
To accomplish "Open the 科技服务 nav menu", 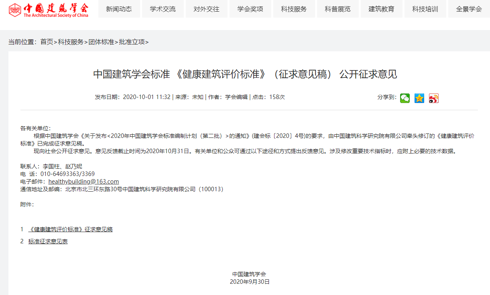I will 294,9.
